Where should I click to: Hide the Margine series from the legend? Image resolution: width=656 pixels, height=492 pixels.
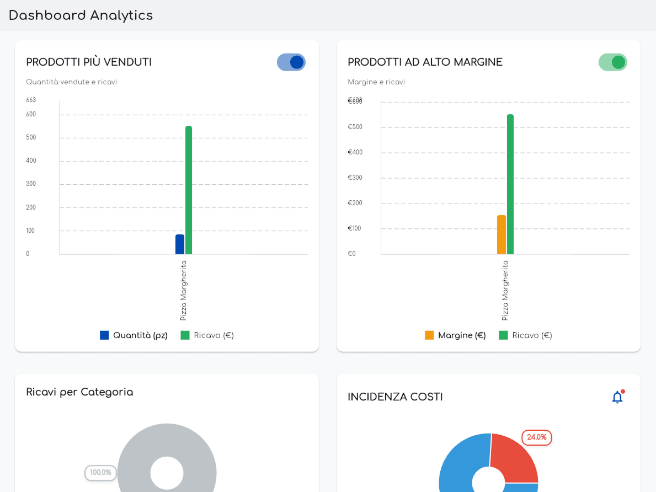click(461, 335)
